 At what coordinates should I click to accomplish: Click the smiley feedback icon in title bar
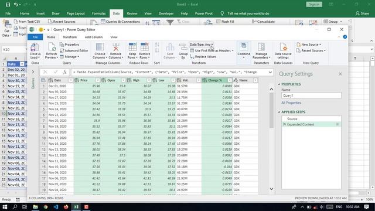pyautogui.click(x=41, y=30)
